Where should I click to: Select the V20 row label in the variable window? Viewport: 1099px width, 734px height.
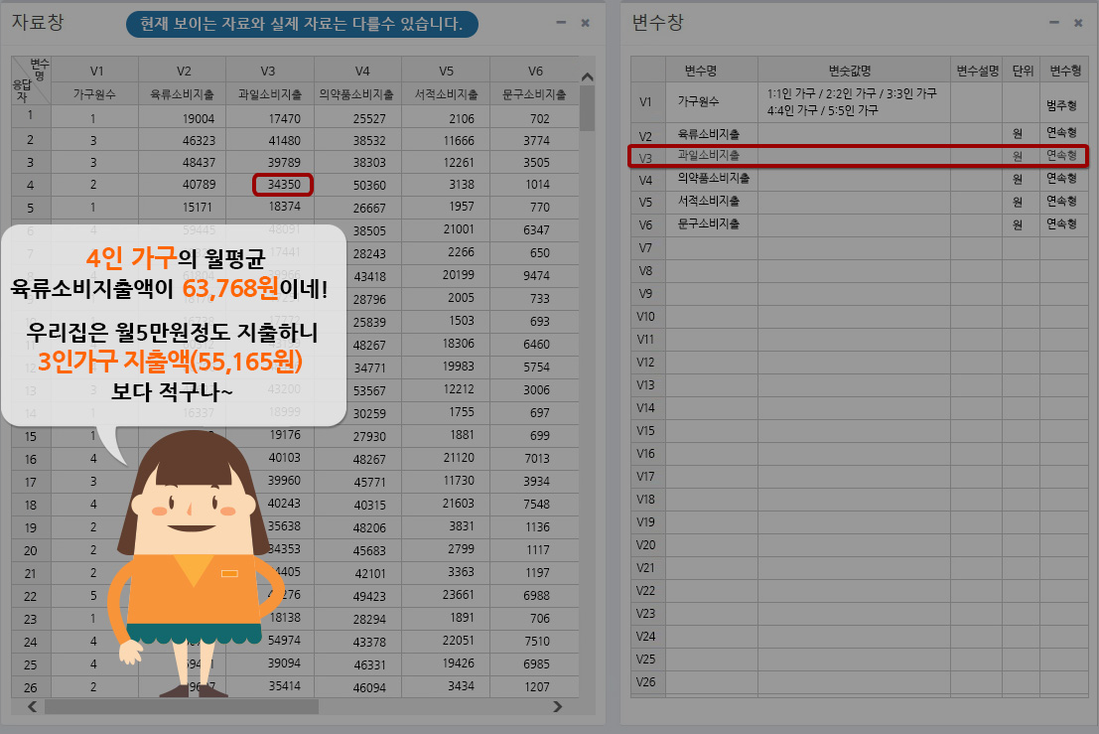tap(646, 544)
